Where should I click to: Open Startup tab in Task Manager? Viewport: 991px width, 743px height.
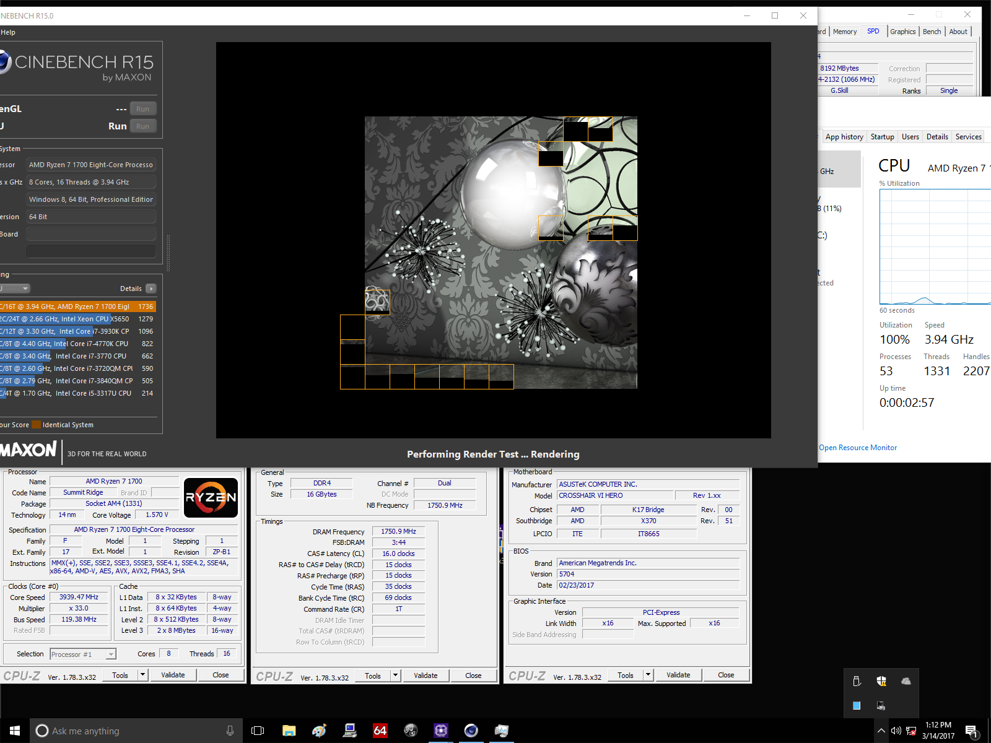[883, 137]
